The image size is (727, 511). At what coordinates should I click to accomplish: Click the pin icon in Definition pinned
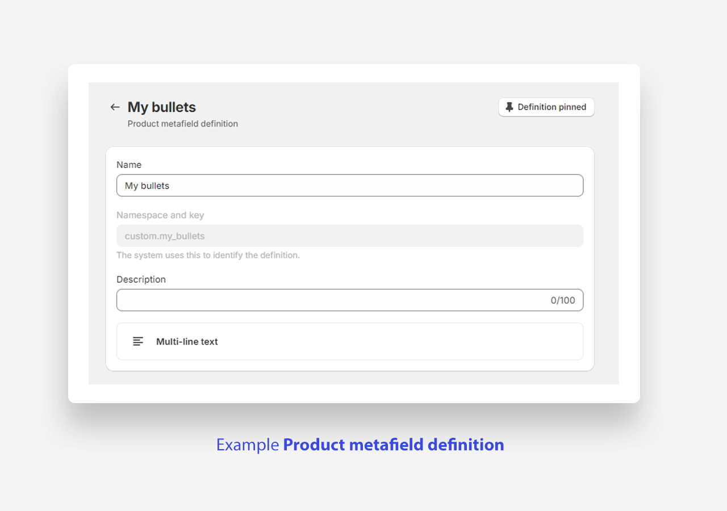(509, 107)
